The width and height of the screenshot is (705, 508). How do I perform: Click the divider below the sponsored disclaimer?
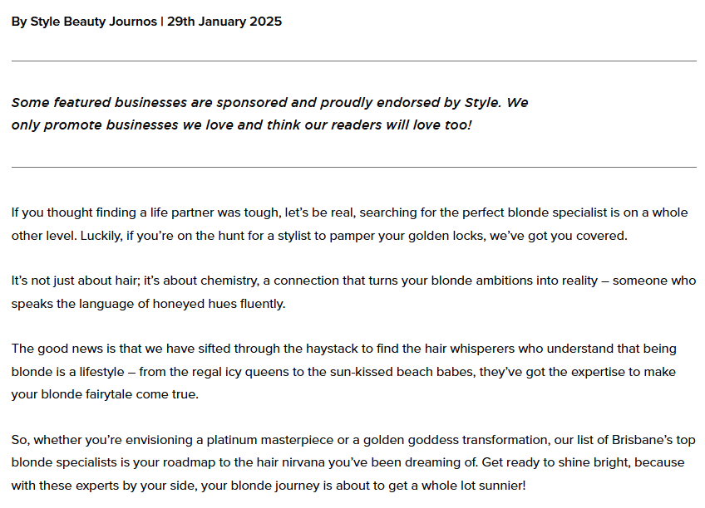pos(353,167)
